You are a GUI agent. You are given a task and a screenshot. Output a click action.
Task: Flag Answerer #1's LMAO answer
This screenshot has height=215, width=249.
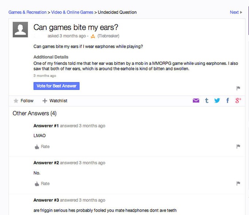(x=238, y=146)
